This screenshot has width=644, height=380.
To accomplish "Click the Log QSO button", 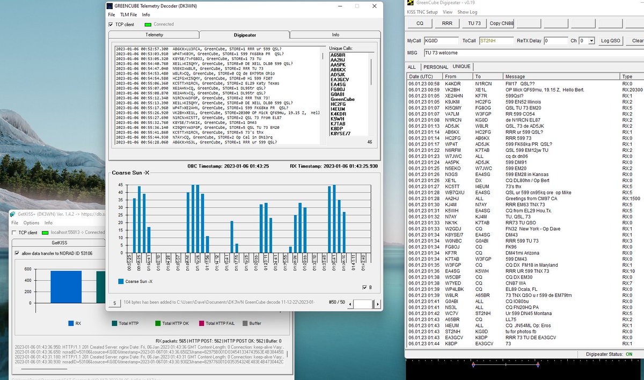I will (x=611, y=41).
